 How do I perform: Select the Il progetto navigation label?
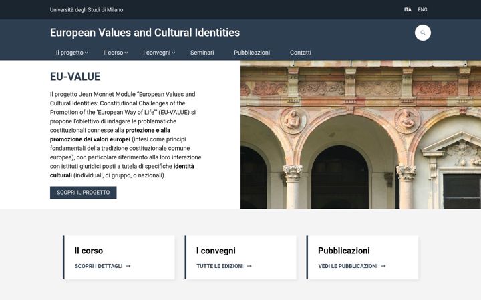click(x=69, y=53)
